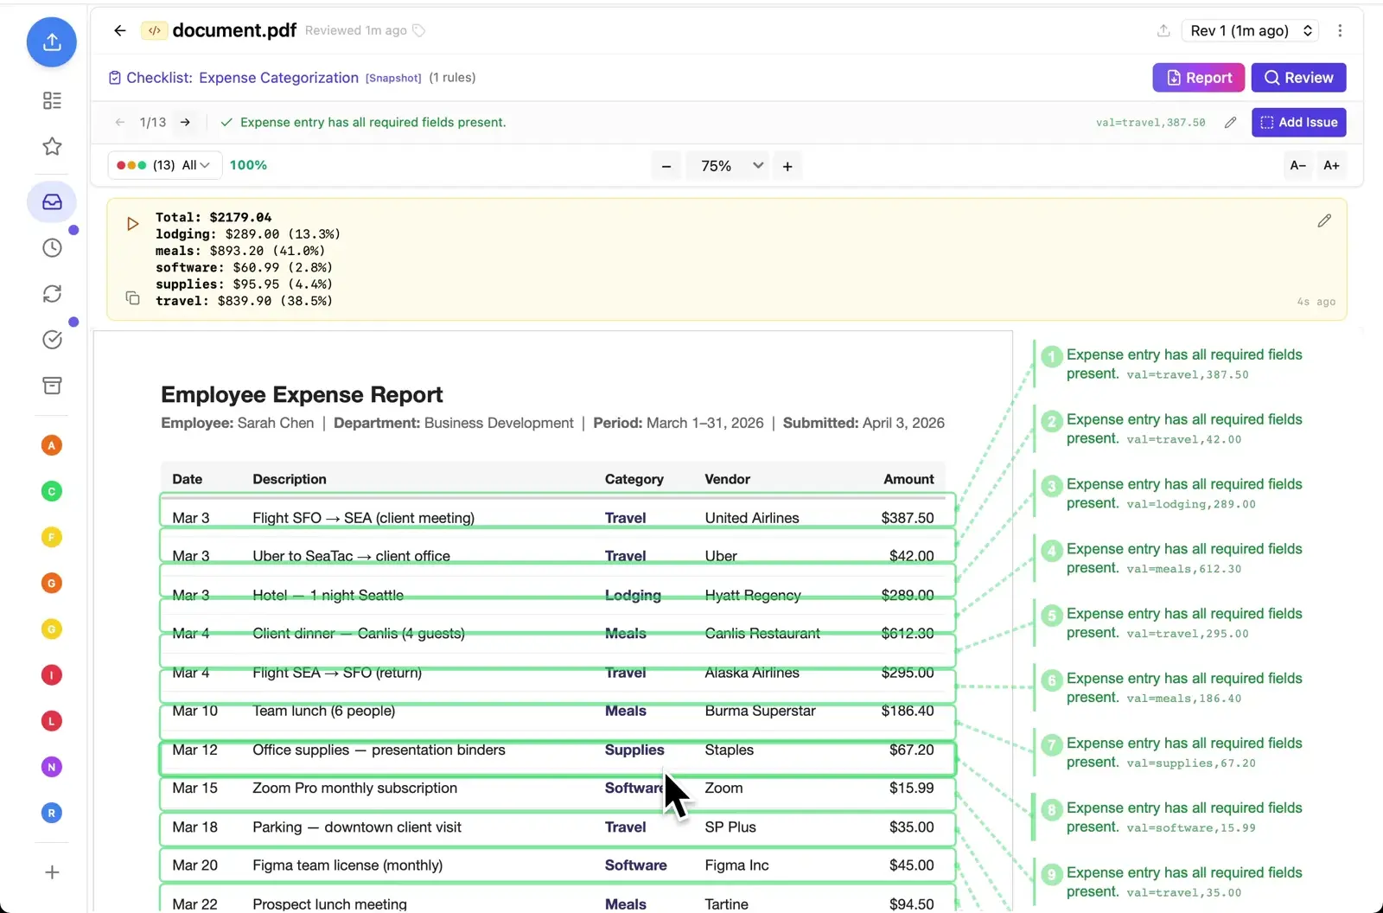Open the inbox tray icon in the sidebar
This screenshot has height=913, width=1383.
(52, 202)
